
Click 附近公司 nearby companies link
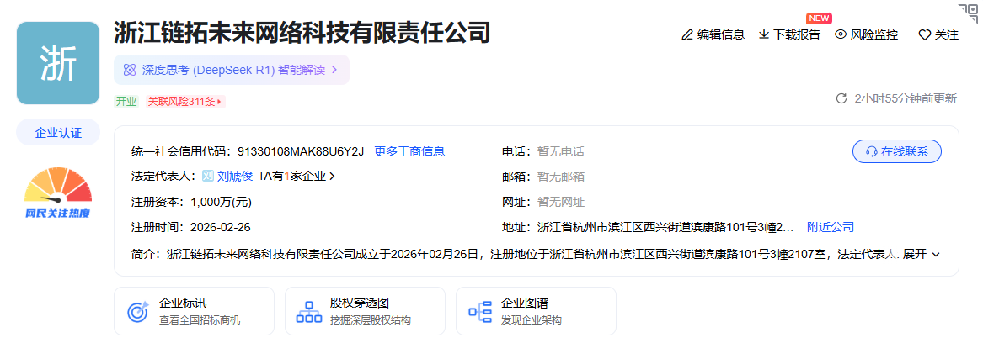[831, 227]
